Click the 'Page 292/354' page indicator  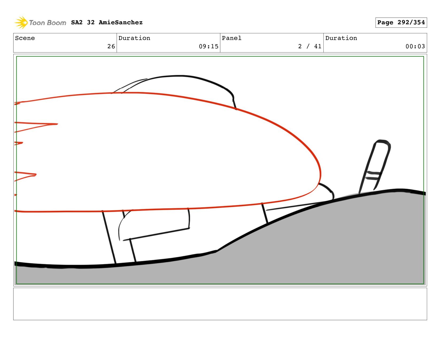401,22
